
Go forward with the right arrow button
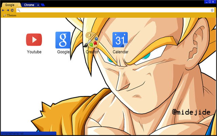(8, 10)
